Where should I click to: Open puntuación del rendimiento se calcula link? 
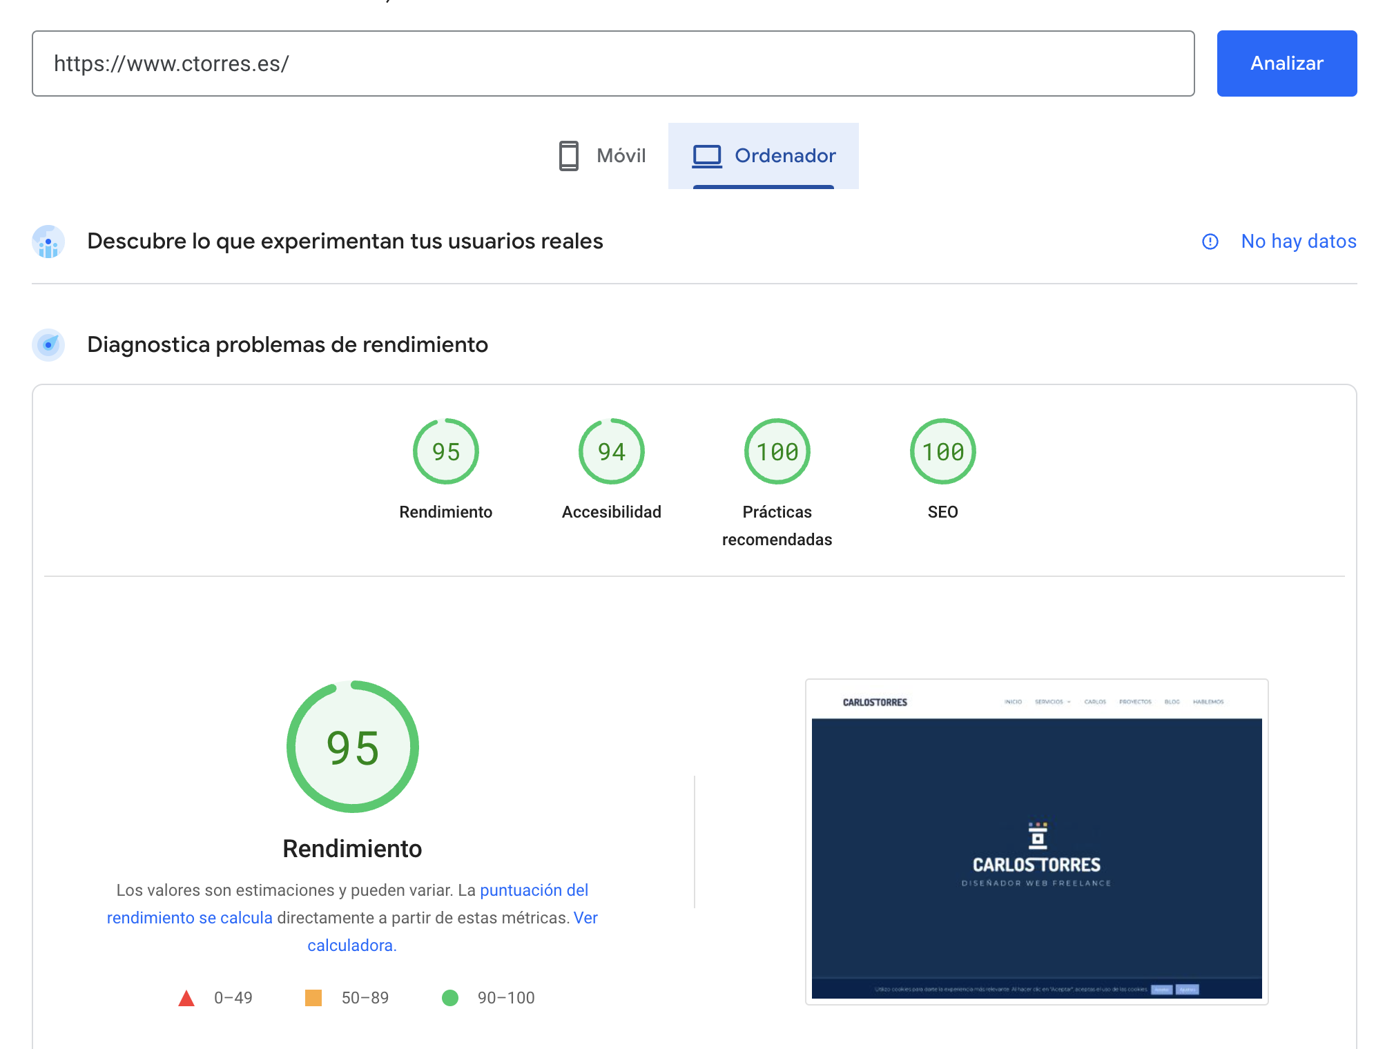(534, 890)
